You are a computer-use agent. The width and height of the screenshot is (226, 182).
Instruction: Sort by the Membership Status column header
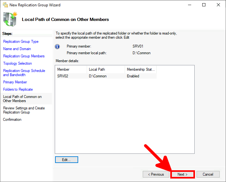(141, 69)
